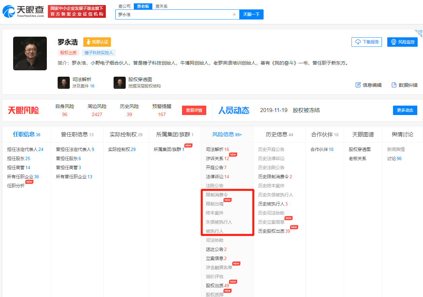
Task: Click the 股权穿透图 avatar thumbnail
Action: point(120,83)
